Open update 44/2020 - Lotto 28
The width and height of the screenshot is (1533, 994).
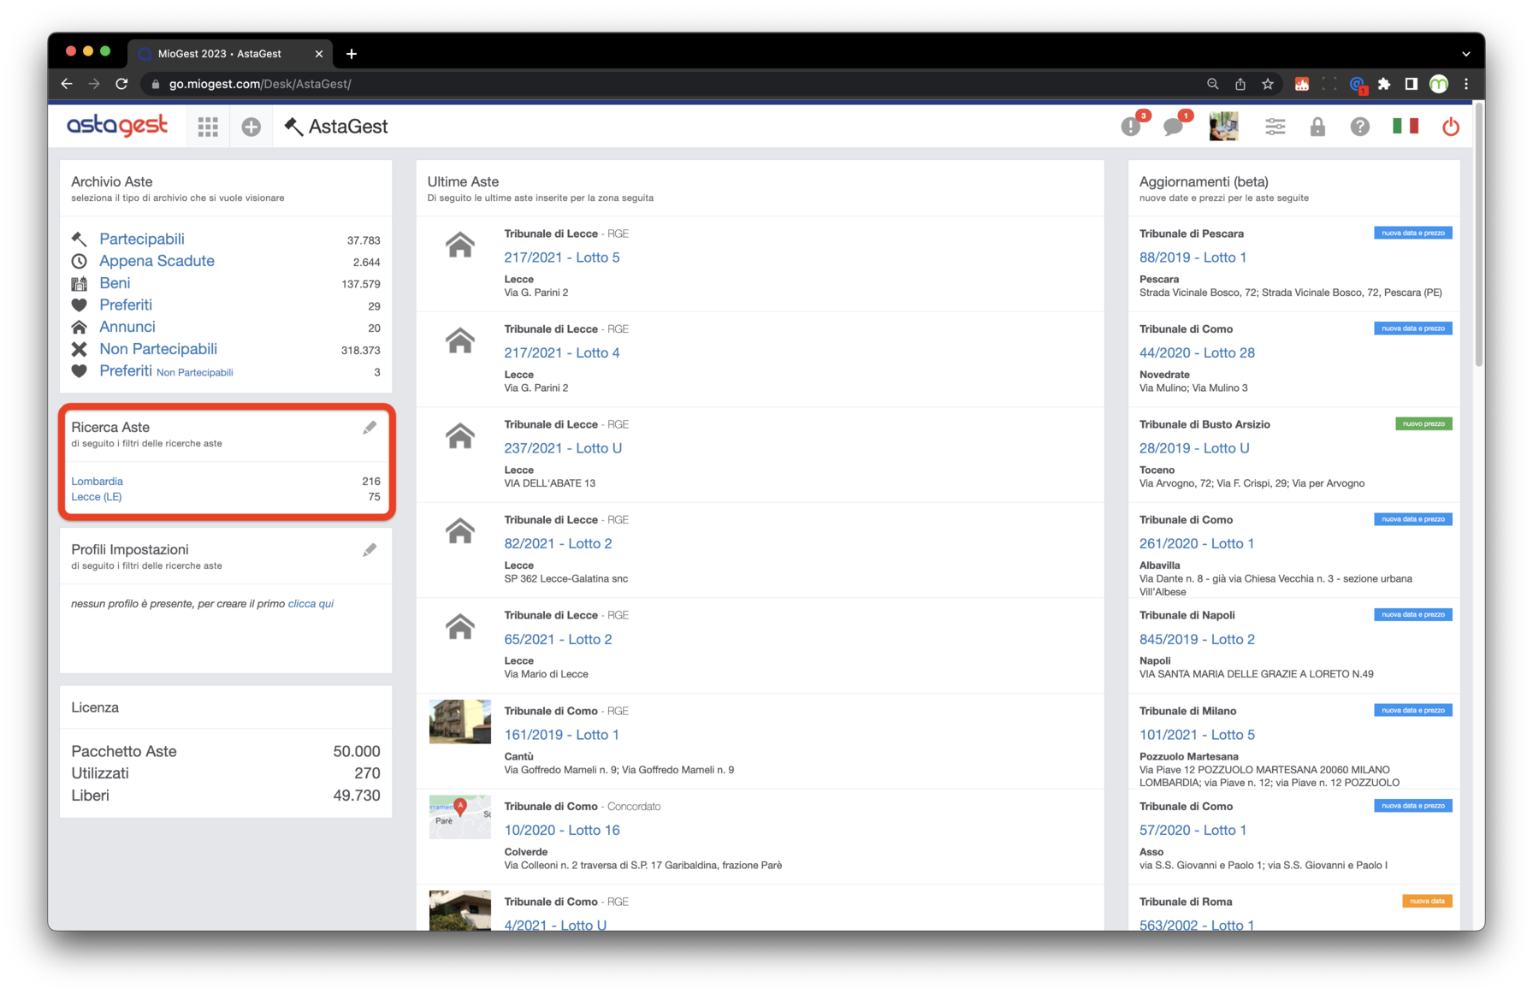click(1197, 352)
